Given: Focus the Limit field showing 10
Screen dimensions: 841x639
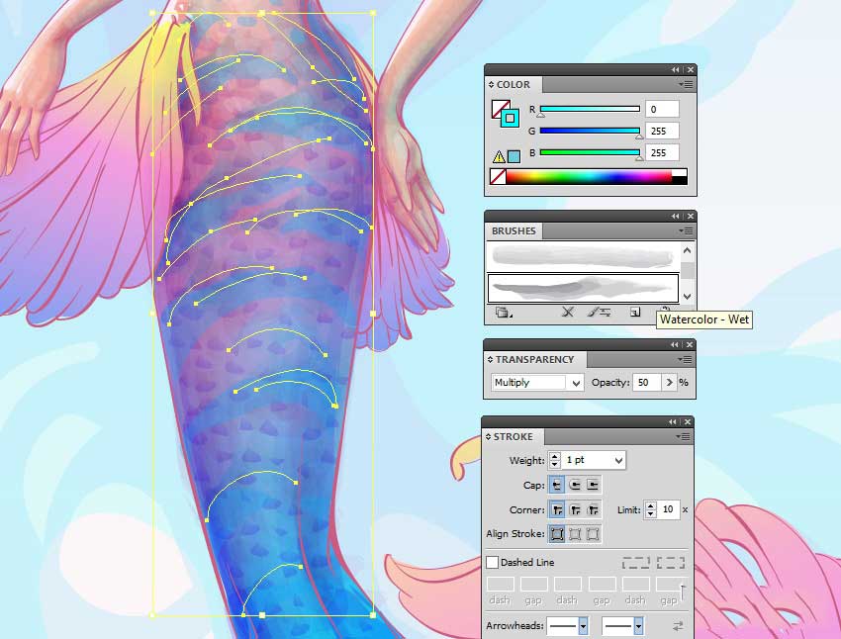Looking at the screenshot, I should coord(668,509).
